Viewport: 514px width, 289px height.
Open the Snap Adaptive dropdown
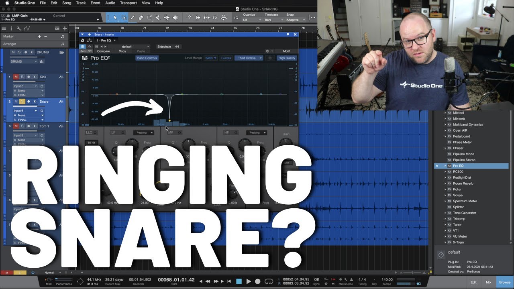(x=295, y=20)
